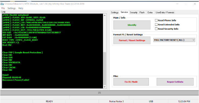Click the log scrollbar down arrow
The image size is (199, 103).
(105, 87)
